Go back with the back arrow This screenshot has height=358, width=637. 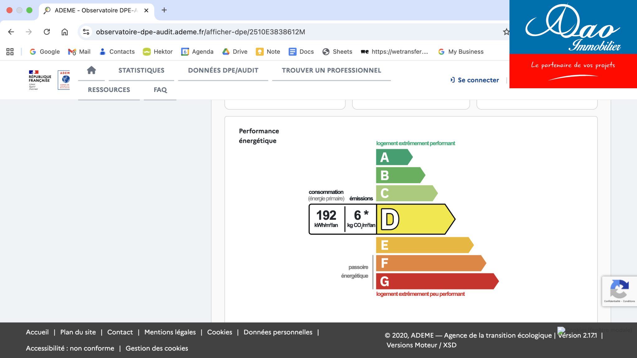click(11, 32)
